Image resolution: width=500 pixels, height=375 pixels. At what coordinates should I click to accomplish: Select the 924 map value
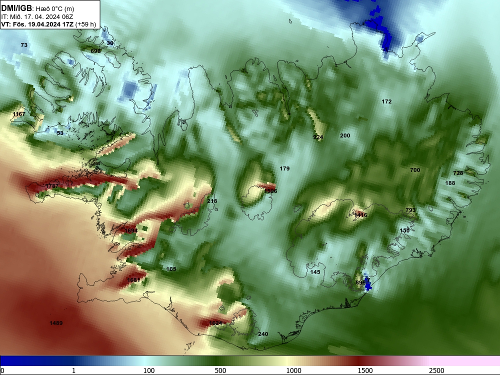(318, 137)
